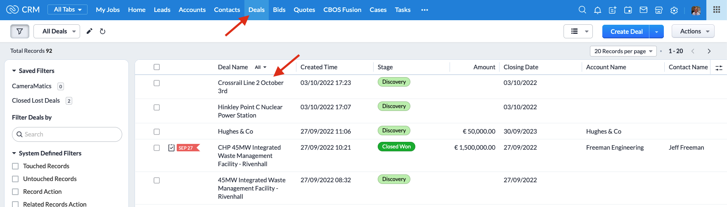The height and width of the screenshot is (207, 727).
Task: Open the column settings icon
Action: [719, 68]
